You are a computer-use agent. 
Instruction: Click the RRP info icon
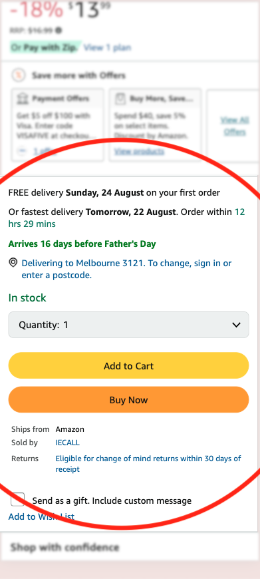point(59,30)
